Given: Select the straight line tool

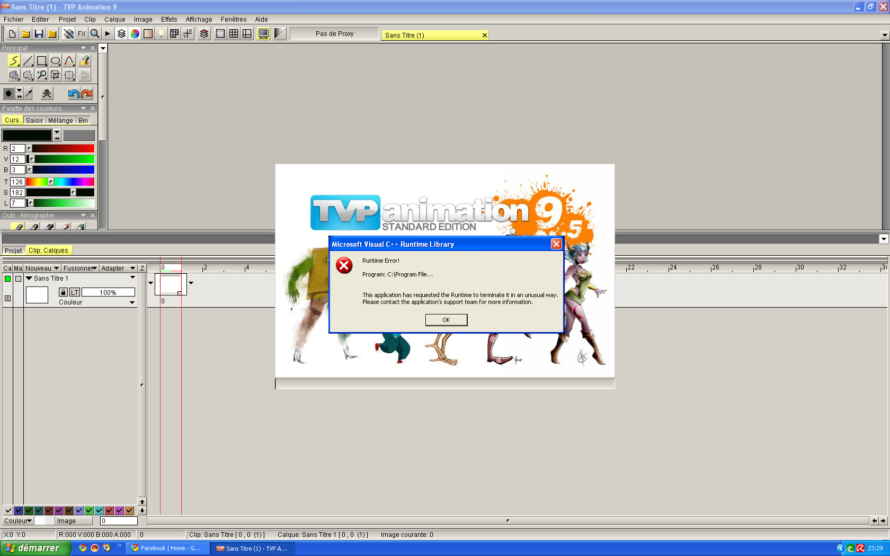Looking at the screenshot, I should 28,61.
